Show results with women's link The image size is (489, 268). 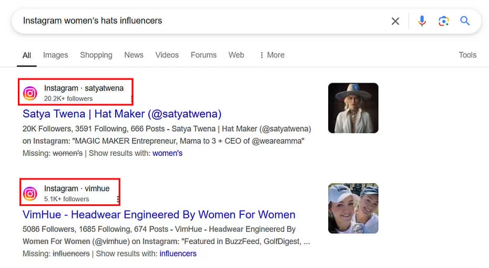pyautogui.click(x=168, y=153)
